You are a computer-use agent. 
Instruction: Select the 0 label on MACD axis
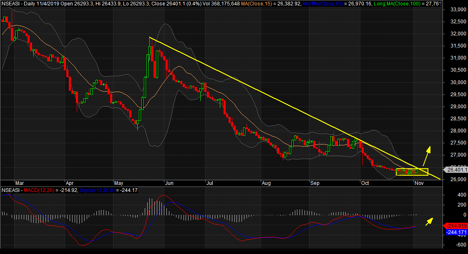click(465, 214)
